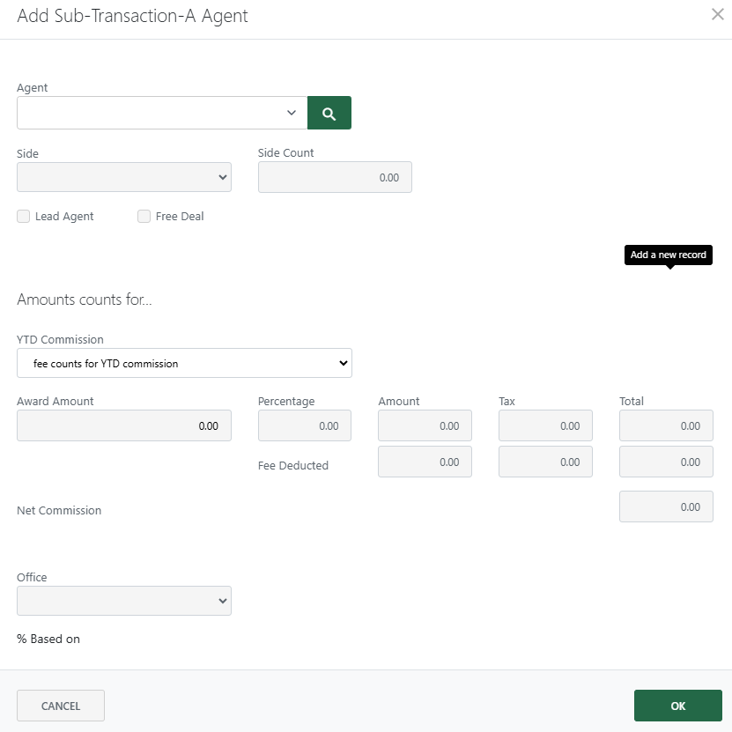Open the Agent dropdown arrow

coord(291,113)
